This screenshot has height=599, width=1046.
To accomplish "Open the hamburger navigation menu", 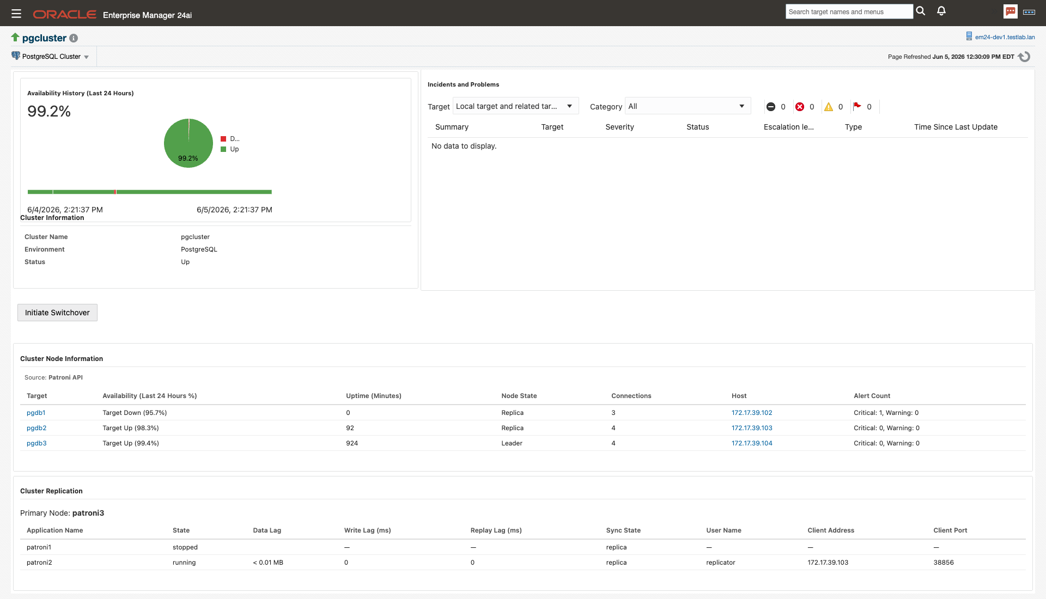I will (x=16, y=14).
